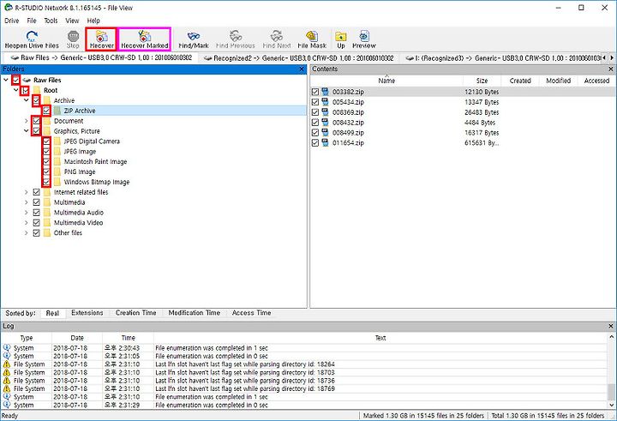Sort contents by the Name column header
This screenshot has width=617, height=421.
pyautogui.click(x=386, y=81)
